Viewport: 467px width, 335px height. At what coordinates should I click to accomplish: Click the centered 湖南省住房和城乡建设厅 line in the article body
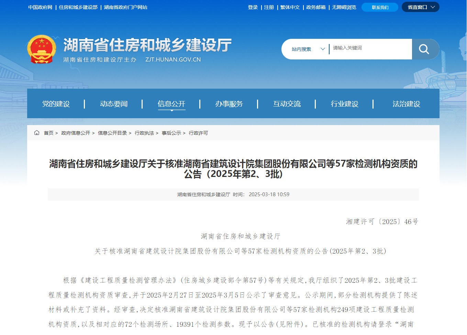(x=241, y=236)
